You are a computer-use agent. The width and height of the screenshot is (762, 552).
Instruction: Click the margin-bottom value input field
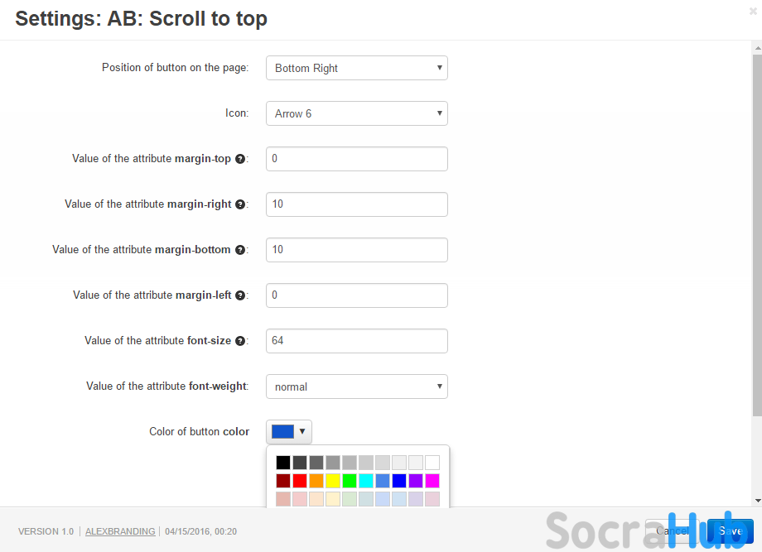pyautogui.click(x=356, y=250)
